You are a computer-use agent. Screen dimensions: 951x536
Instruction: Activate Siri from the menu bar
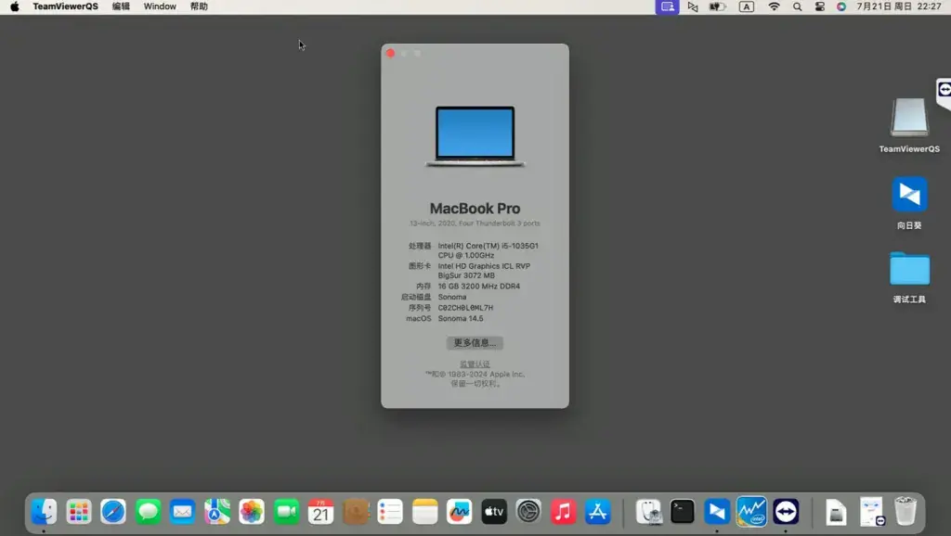point(841,6)
